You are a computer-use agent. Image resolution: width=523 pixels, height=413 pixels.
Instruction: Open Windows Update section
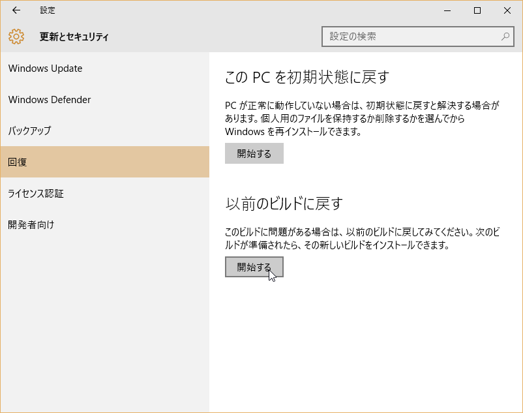point(105,69)
